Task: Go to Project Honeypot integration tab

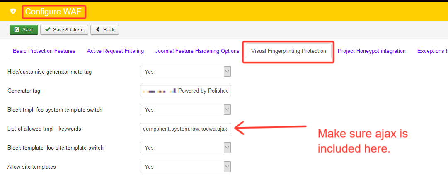Action: click(371, 51)
